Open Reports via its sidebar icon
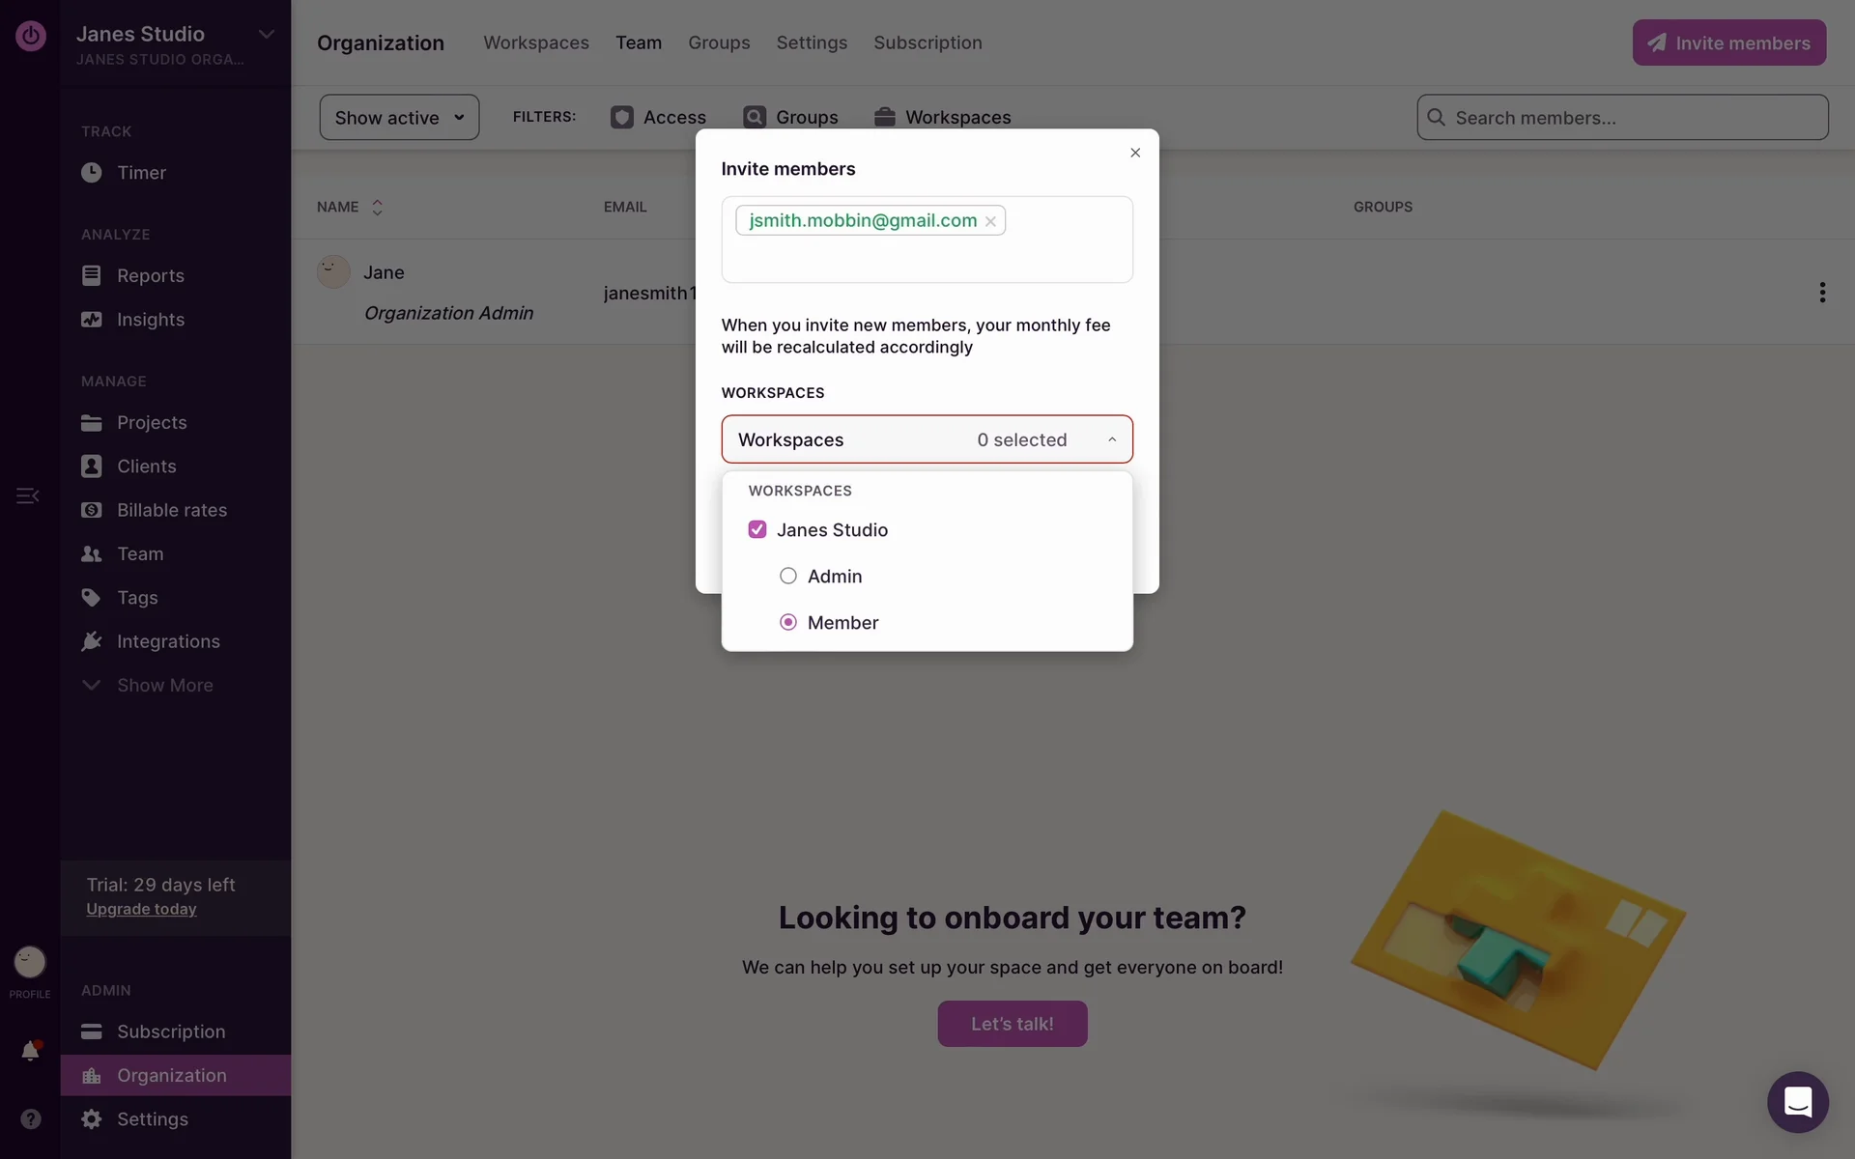The width and height of the screenshot is (1855, 1159). 92,275
